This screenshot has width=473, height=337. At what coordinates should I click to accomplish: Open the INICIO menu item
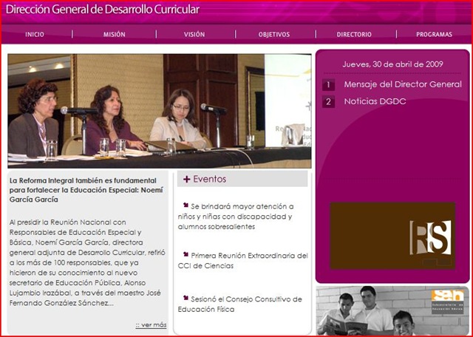pos(35,35)
